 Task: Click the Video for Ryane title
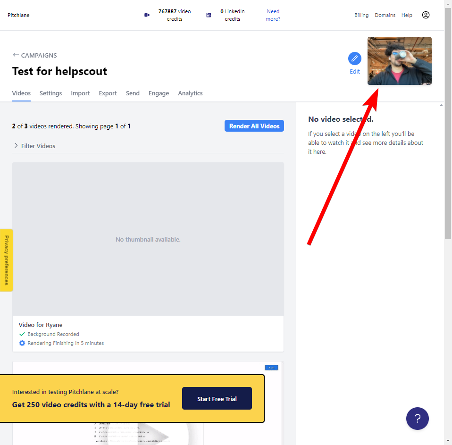point(41,325)
